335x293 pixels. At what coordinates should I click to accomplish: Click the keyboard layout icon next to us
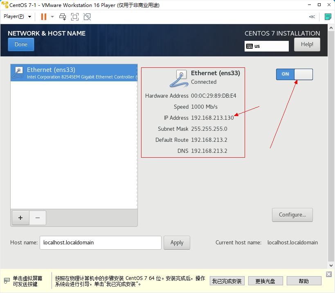tap(249, 46)
